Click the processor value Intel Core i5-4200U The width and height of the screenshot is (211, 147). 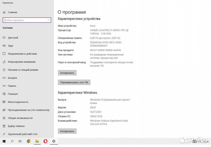coord(109,32)
